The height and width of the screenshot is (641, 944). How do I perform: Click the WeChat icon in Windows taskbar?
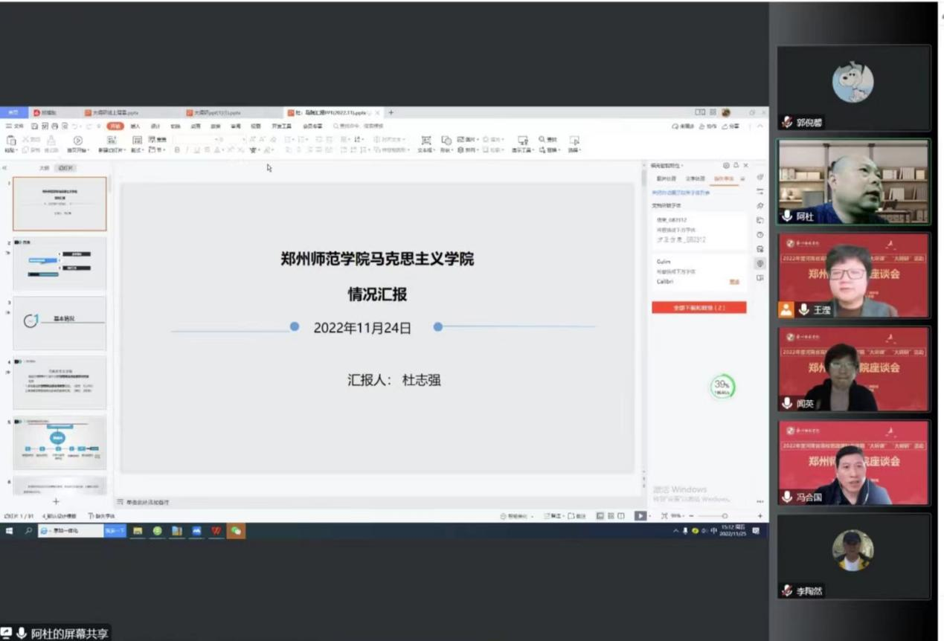(x=236, y=531)
